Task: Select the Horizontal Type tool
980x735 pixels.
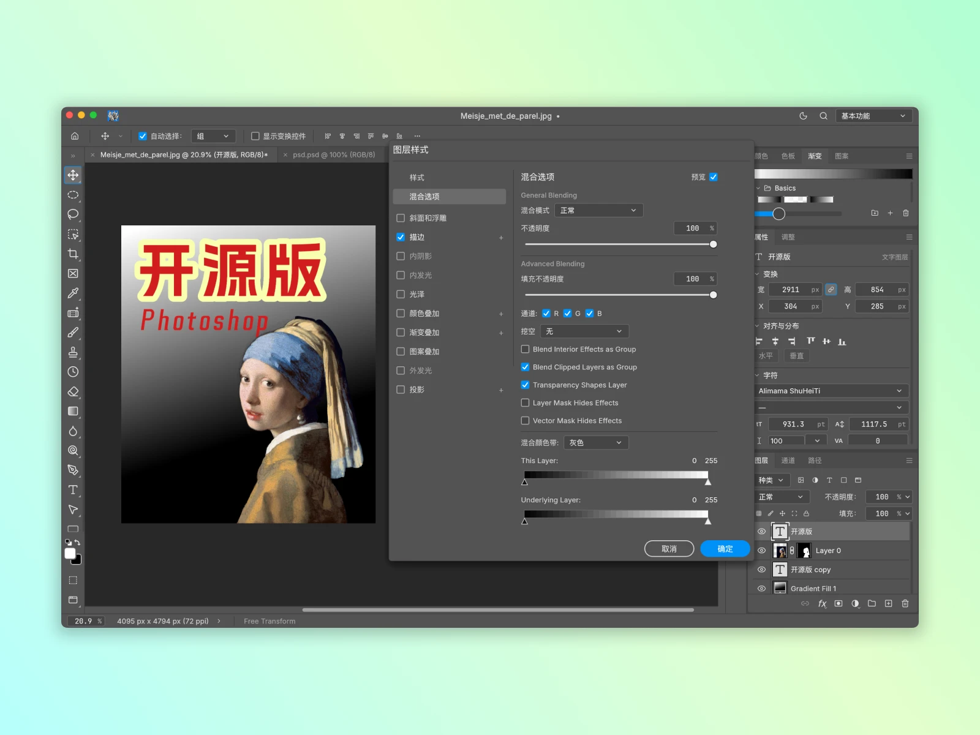Action: tap(73, 489)
